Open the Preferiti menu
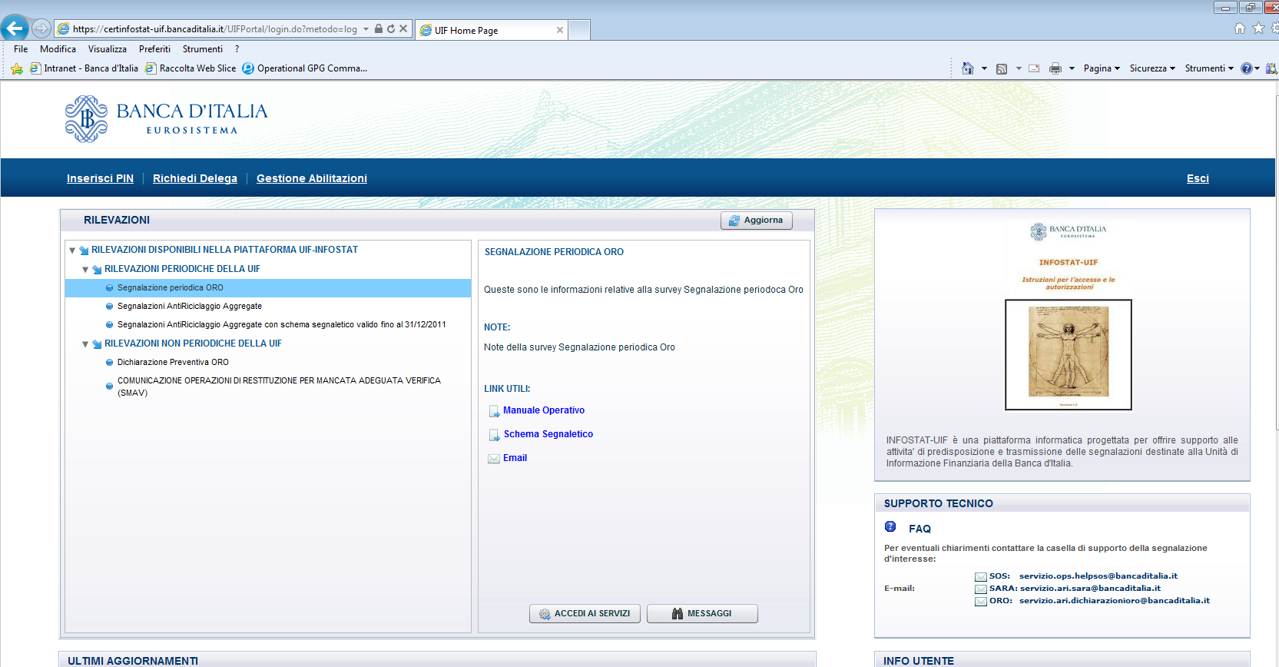Screen dimensions: 1279x667 pos(155,48)
